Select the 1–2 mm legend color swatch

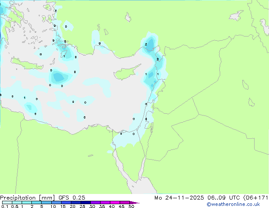[x=27, y=202]
